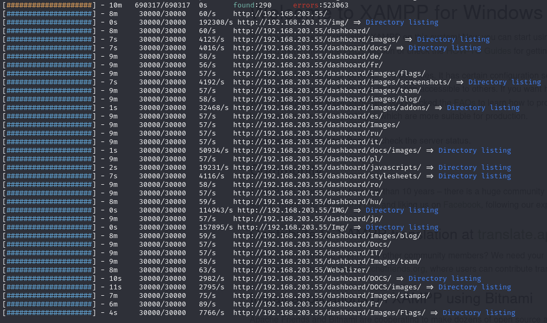Click the dashboard/stylesheets/ URL
547x323 pixels.
pos(327,176)
